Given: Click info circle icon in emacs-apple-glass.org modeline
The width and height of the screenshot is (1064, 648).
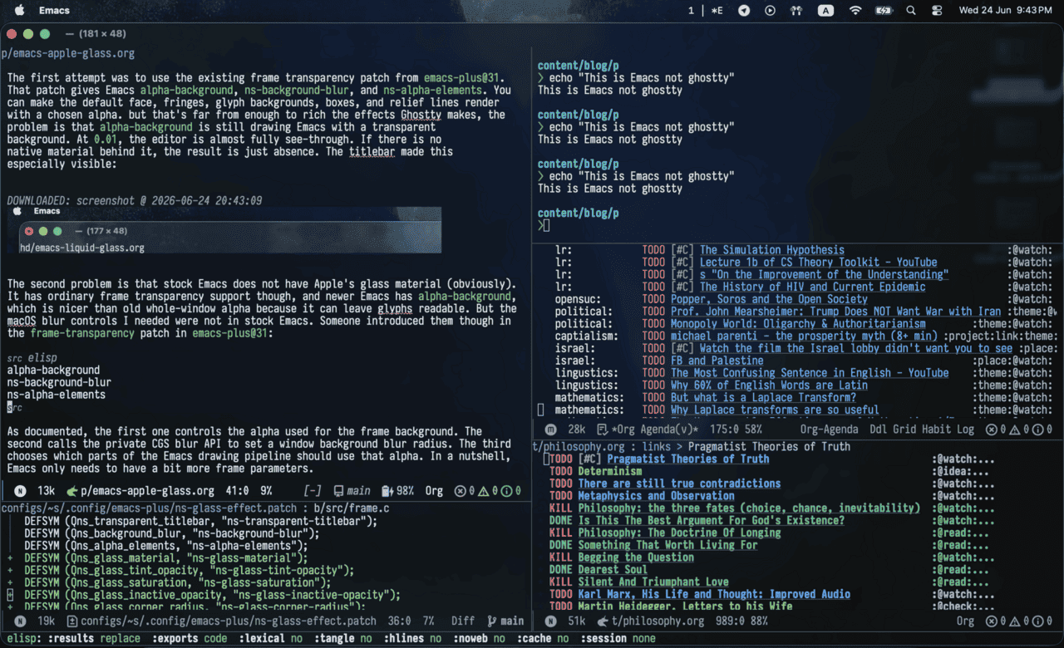Looking at the screenshot, I should 507,491.
